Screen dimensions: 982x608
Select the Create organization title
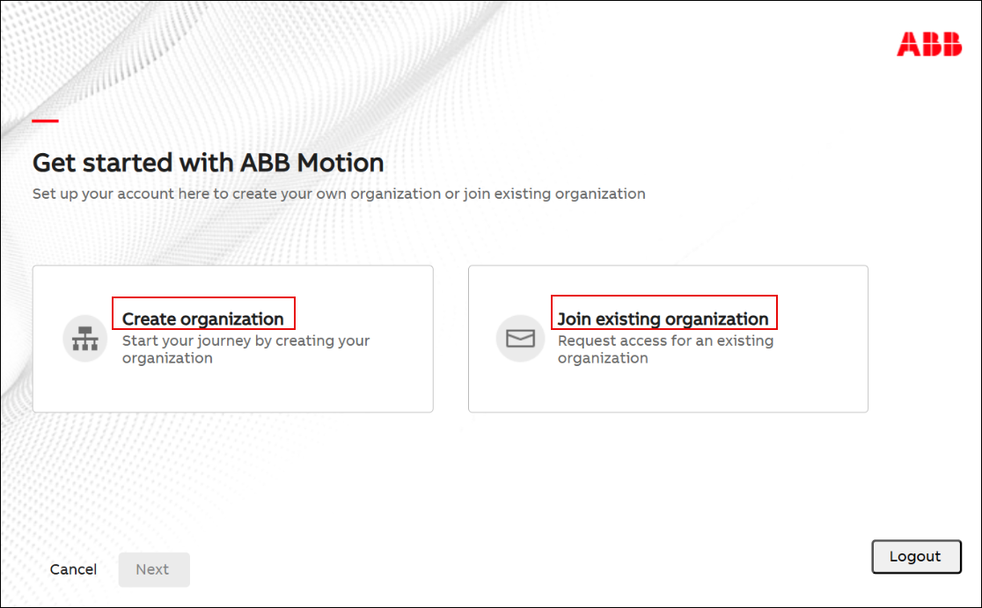tap(202, 319)
